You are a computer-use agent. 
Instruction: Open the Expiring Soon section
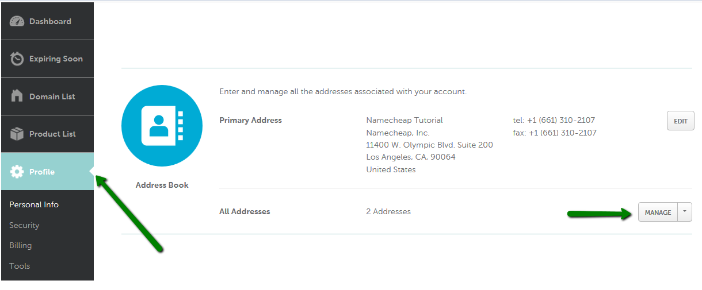(x=47, y=59)
